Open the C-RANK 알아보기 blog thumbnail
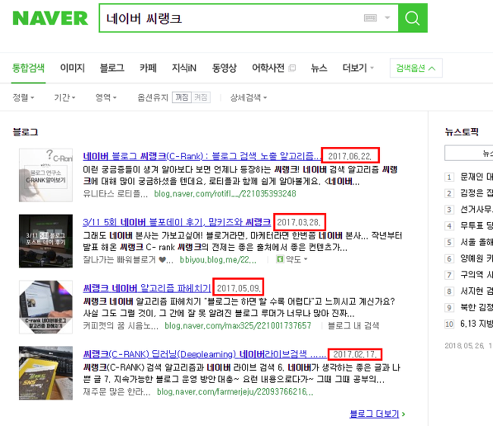This screenshot has width=493, height=426. [46, 175]
